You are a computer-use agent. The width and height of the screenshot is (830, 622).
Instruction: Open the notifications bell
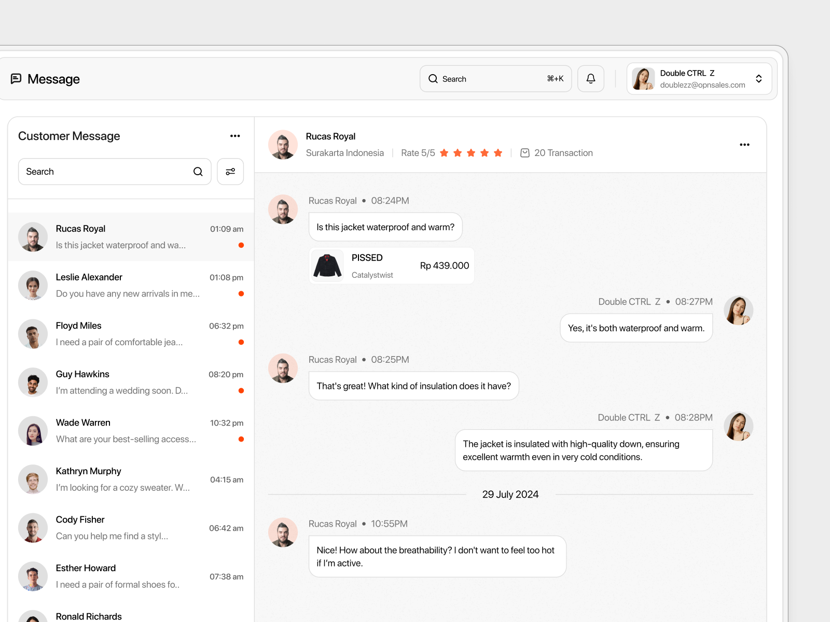pos(591,79)
